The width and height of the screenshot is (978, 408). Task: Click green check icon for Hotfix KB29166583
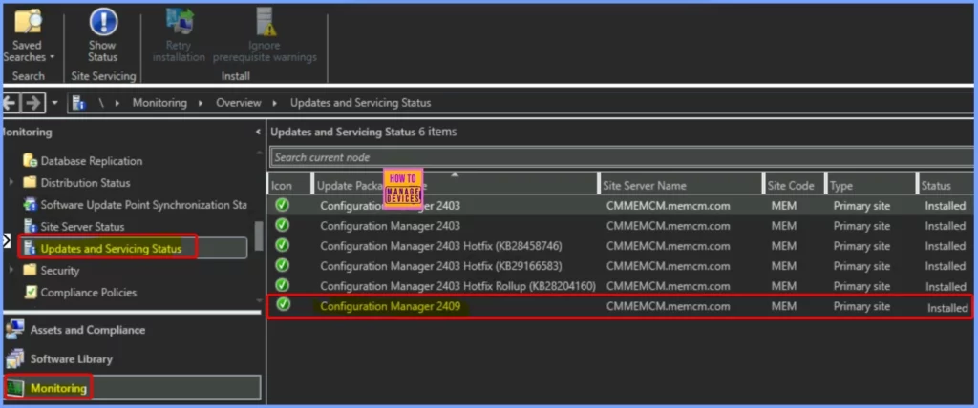click(283, 265)
